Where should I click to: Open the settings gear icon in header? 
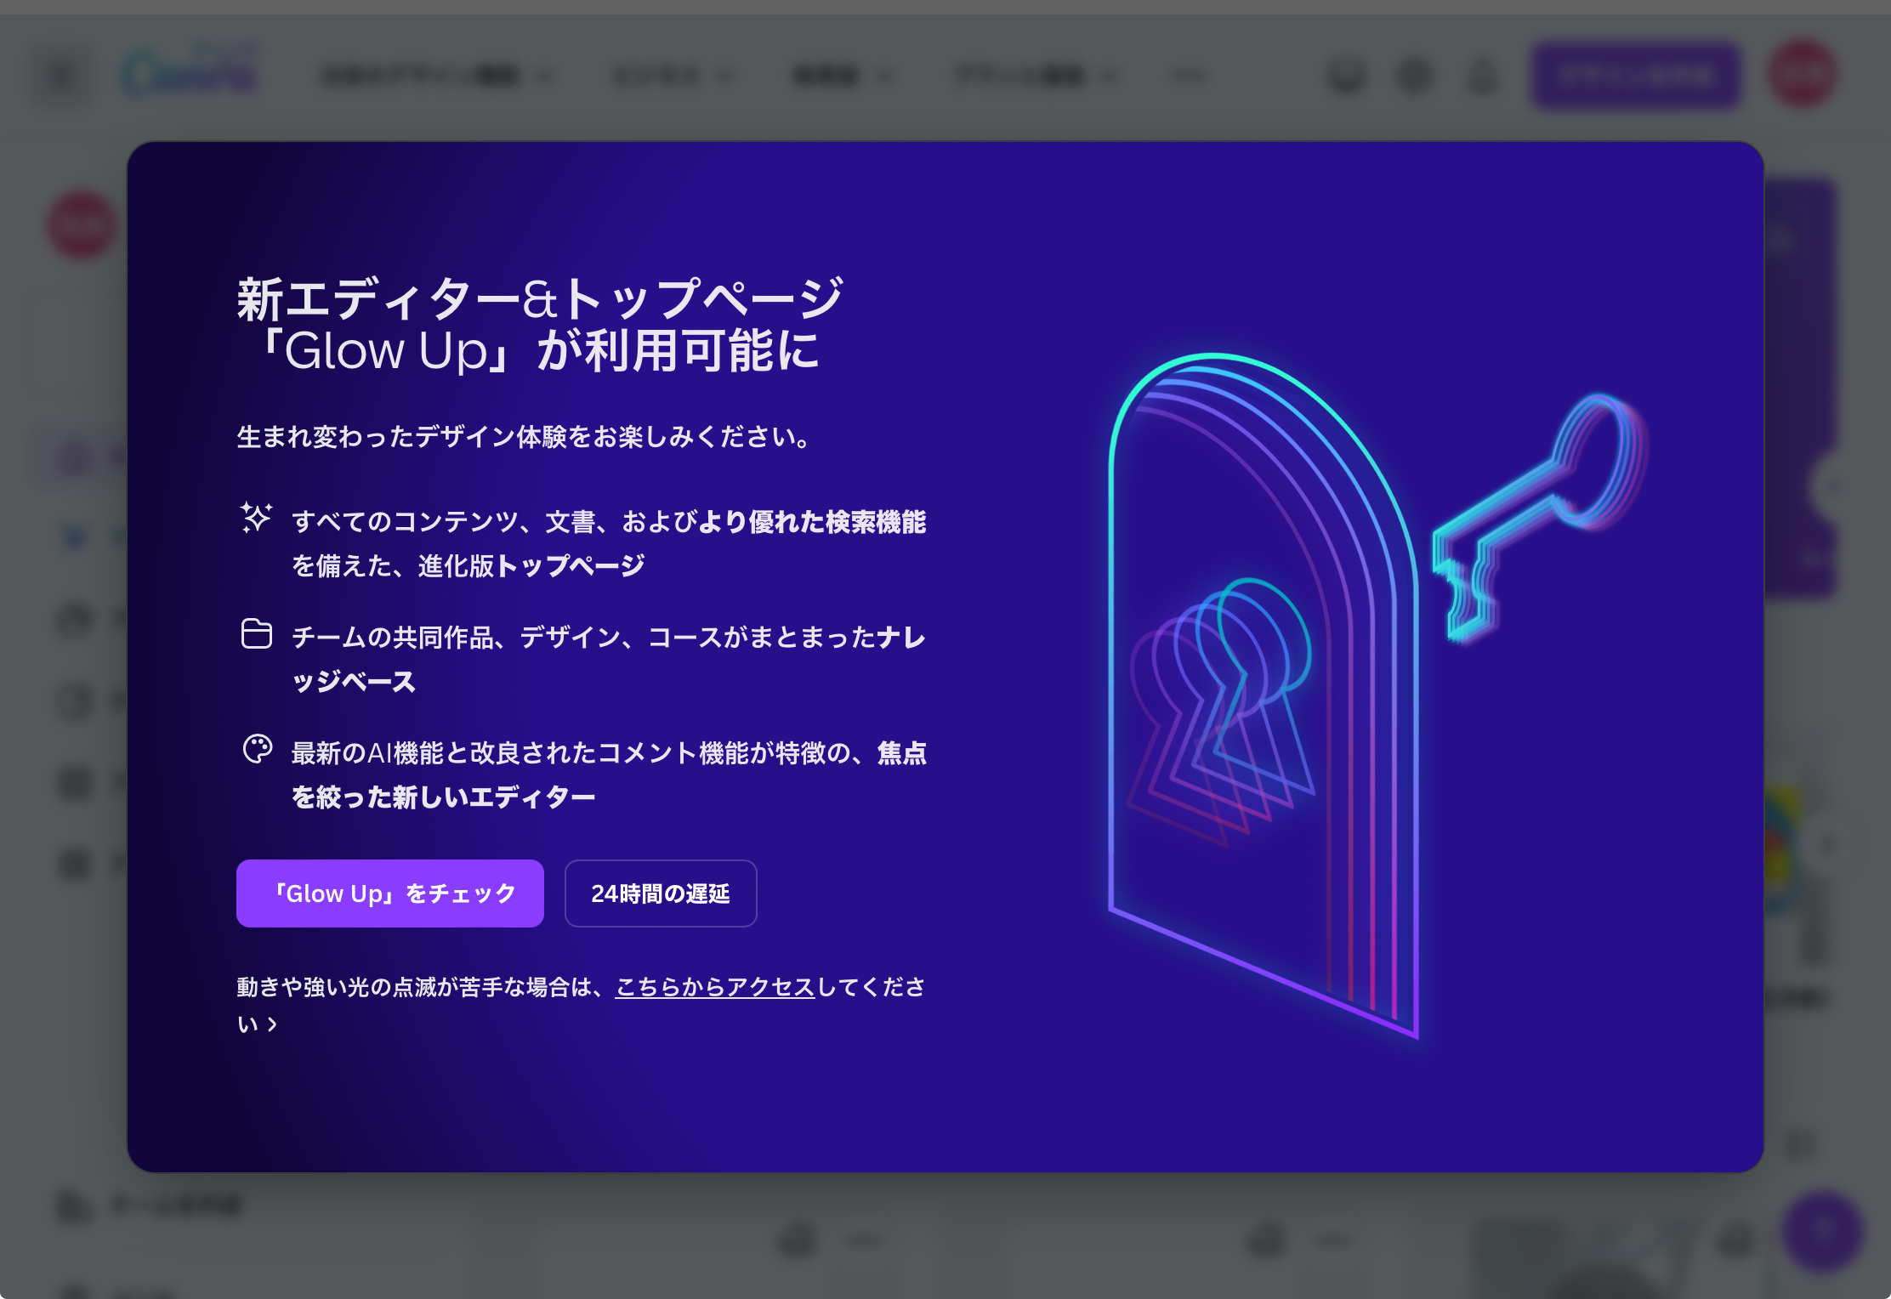(x=1415, y=76)
